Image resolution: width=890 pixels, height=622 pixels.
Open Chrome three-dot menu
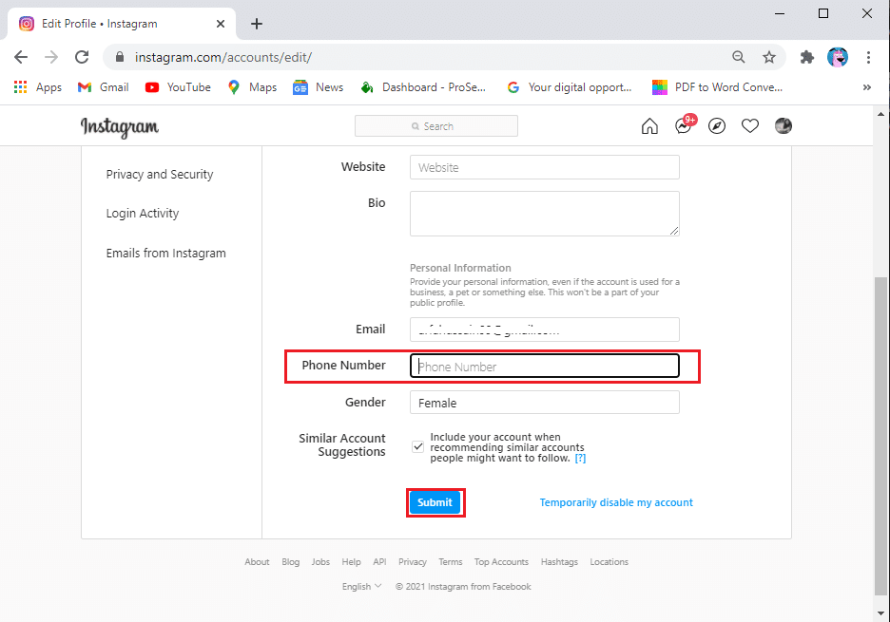(x=868, y=57)
